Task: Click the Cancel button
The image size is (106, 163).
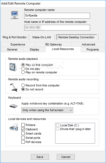Action: [x=66, y=157]
